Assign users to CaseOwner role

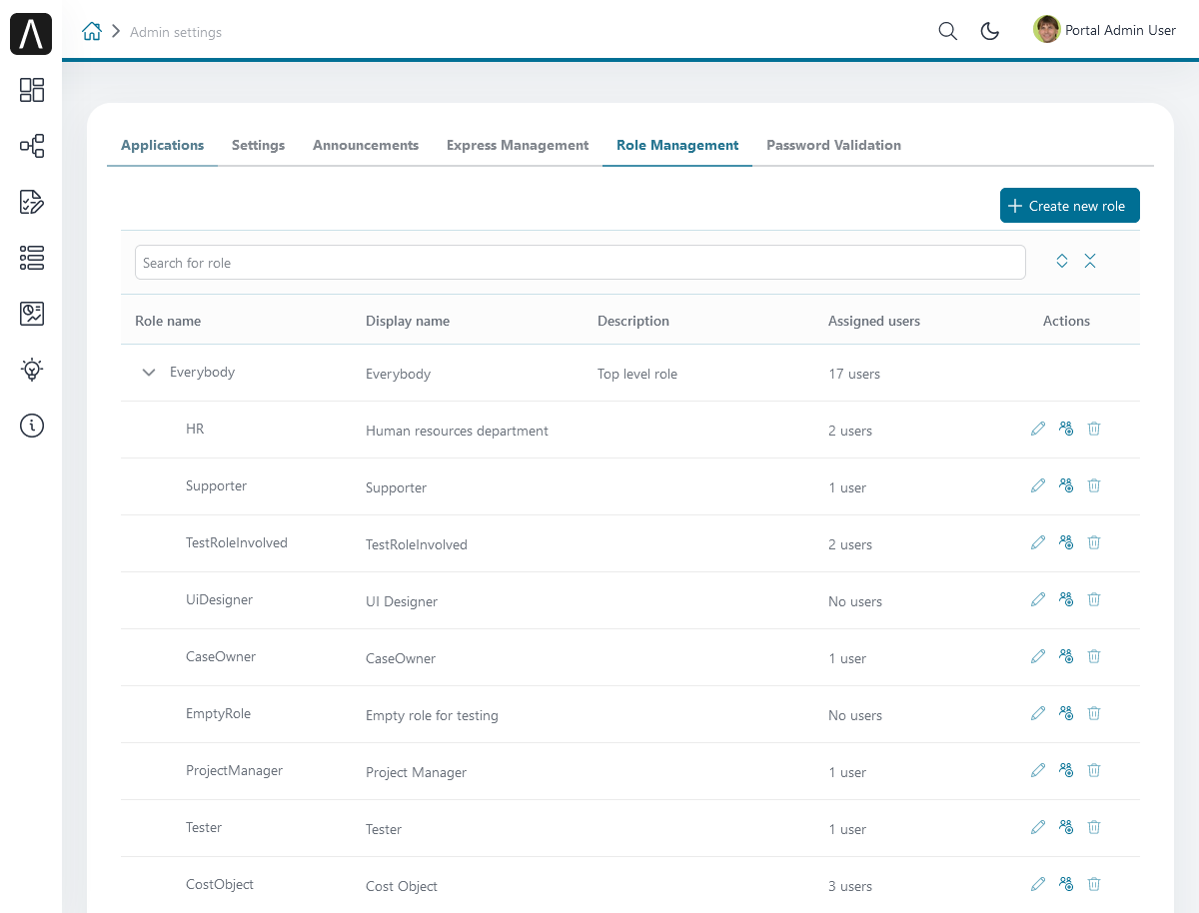[x=1066, y=656]
